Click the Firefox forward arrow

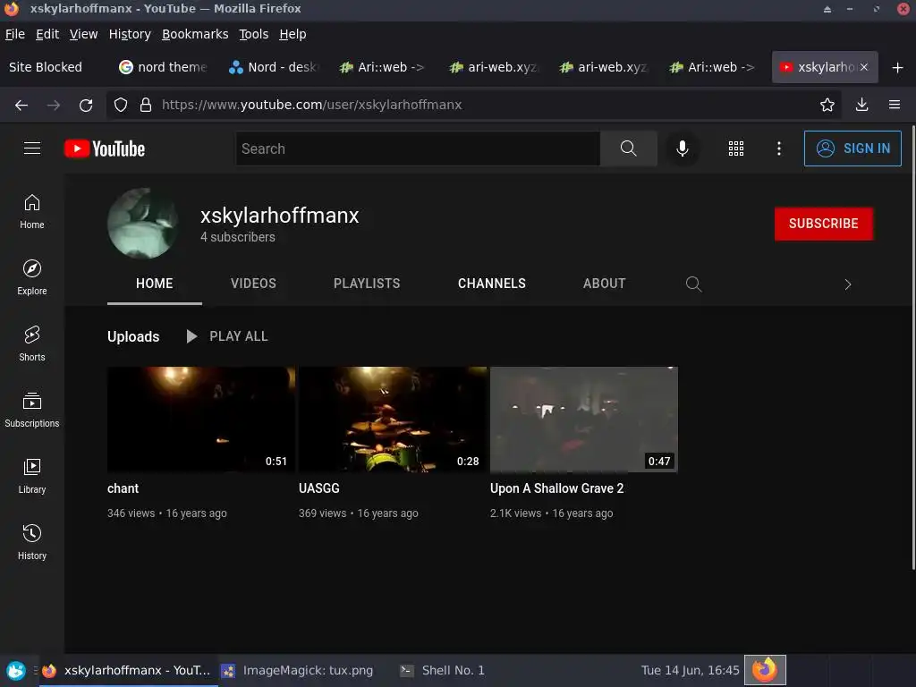(x=54, y=106)
